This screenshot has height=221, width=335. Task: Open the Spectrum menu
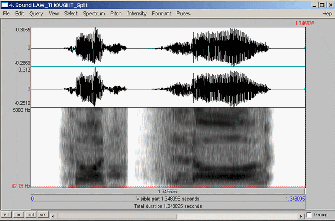click(94, 13)
